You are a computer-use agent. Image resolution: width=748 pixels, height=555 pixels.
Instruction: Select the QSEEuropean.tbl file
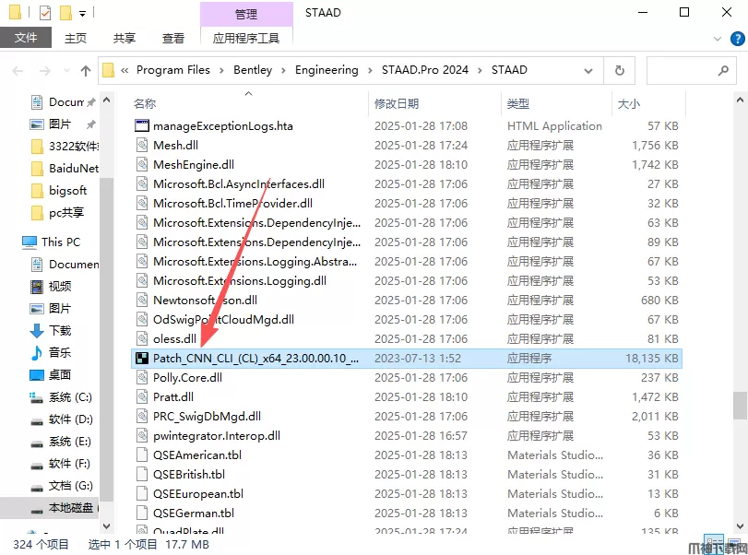tap(198, 493)
